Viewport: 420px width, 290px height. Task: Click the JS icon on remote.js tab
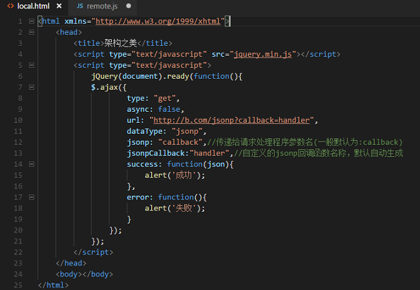click(80, 6)
